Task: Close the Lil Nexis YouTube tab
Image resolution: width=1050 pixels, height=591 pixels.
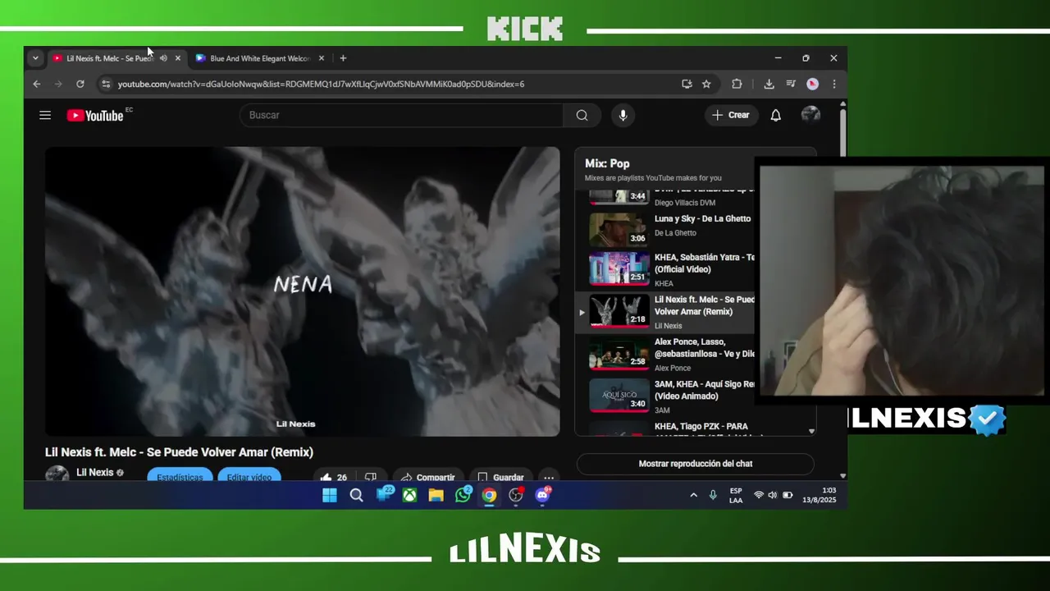Action: 178,58
